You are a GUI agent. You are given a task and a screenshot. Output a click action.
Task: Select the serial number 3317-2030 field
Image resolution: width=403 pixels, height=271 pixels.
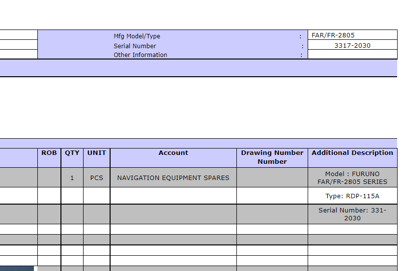[x=352, y=45]
